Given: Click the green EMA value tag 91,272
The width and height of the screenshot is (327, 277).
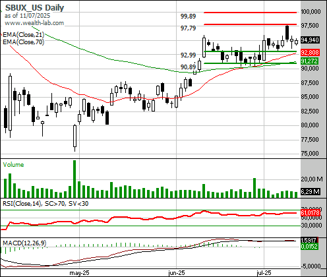Looking at the screenshot, I should (309, 61).
